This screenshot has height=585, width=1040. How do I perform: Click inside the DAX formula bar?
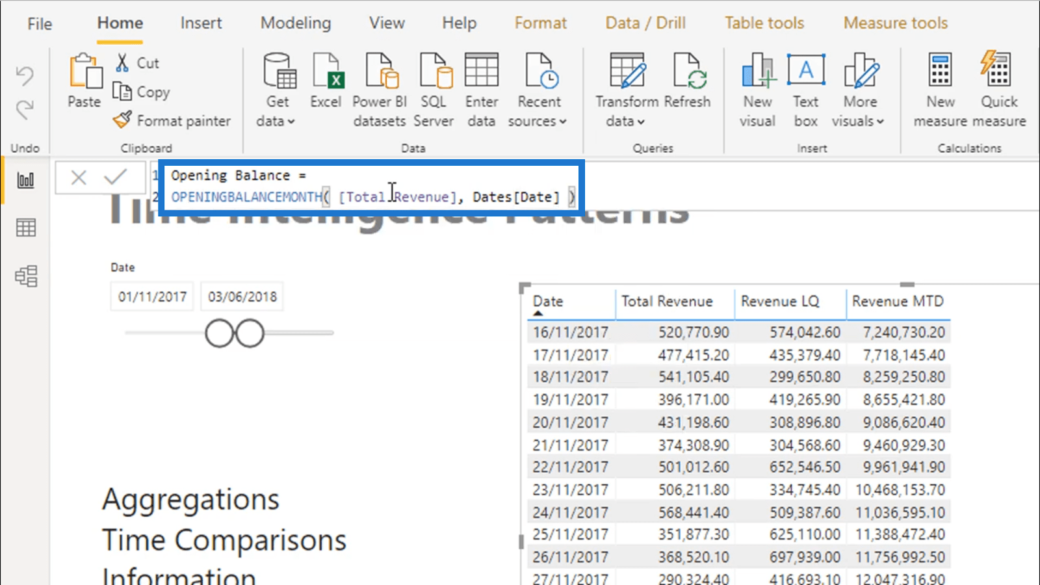(x=371, y=187)
